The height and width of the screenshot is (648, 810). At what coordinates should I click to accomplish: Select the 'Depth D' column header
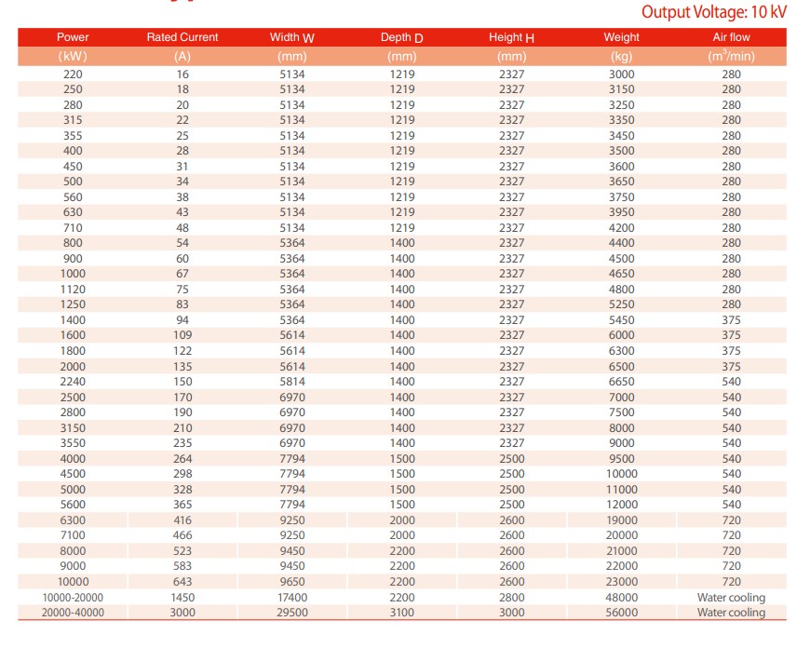click(x=402, y=37)
